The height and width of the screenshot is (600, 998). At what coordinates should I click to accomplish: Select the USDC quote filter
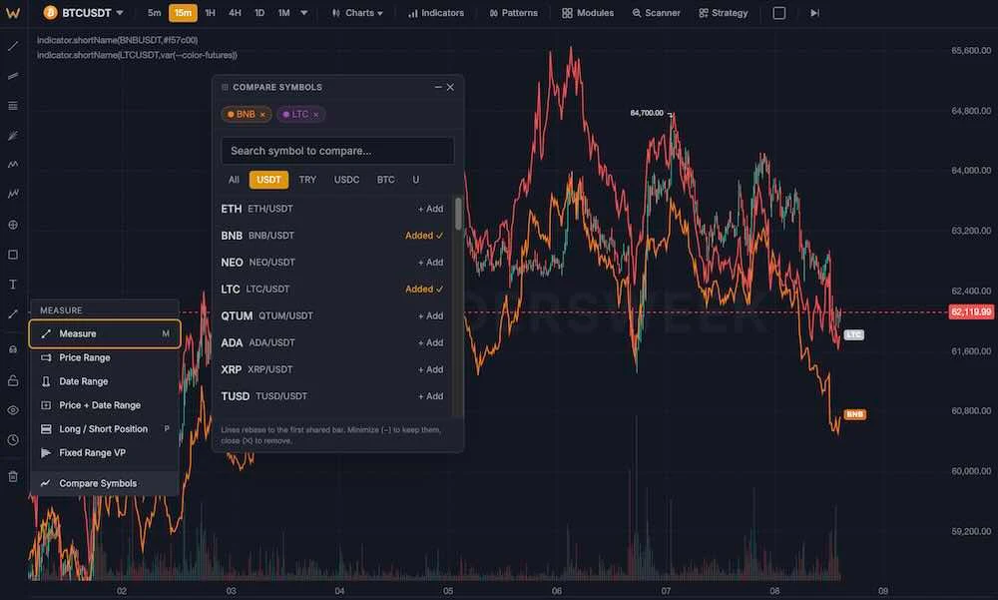347,180
